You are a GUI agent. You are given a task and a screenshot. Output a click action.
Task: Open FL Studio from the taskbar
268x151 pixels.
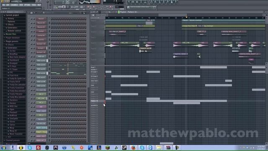(21, 148)
